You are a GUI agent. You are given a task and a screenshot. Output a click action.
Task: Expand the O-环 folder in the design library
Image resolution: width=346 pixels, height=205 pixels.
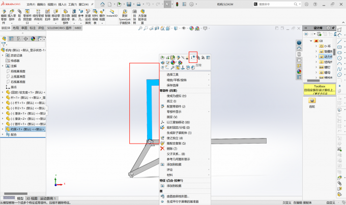[x=316, y=46]
